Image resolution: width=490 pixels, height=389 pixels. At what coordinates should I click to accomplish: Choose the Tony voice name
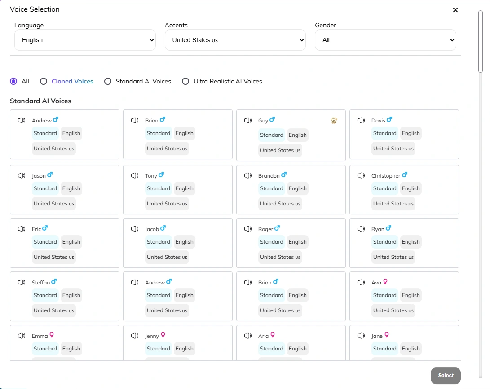pyautogui.click(x=151, y=176)
